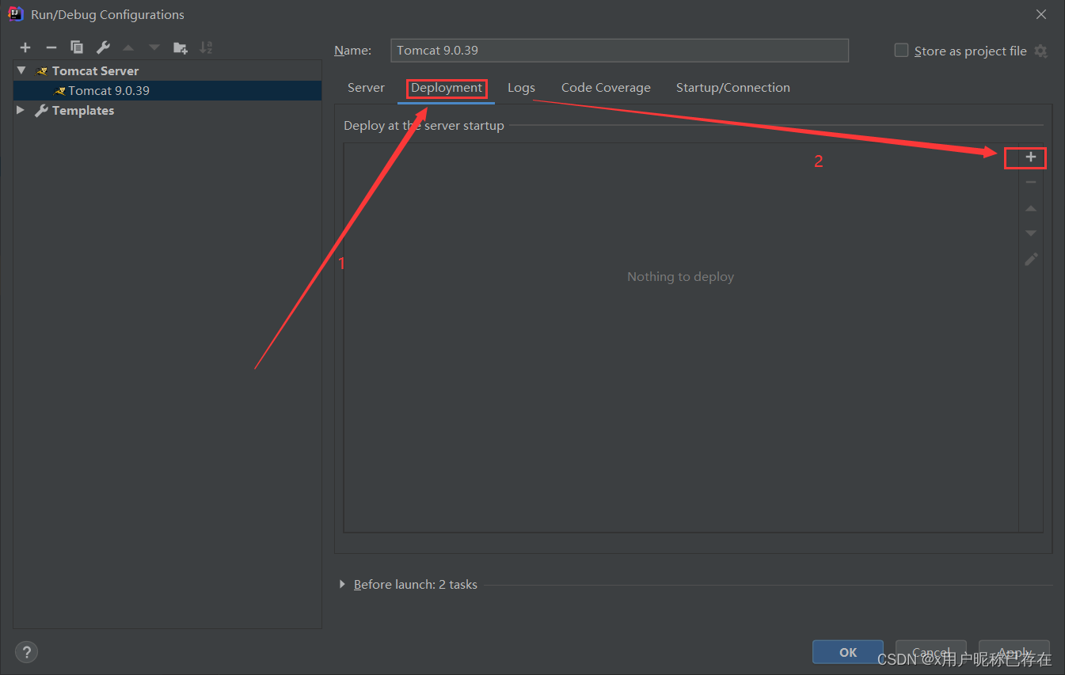Move the configuration down in the left toolbar
Image resolution: width=1065 pixels, height=675 pixels.
click(x=154, y=47)
